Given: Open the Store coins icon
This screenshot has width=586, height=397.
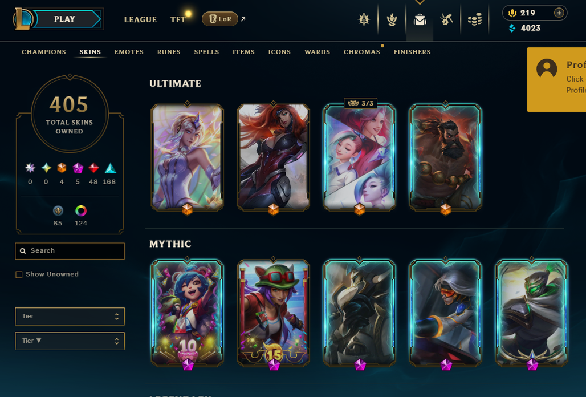Looking at the screenshot, I should (x=475, y=19).
